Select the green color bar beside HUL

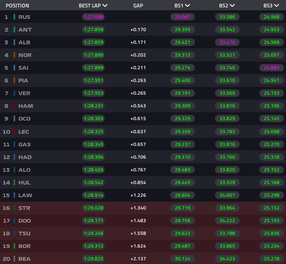(x=14, y=182)
